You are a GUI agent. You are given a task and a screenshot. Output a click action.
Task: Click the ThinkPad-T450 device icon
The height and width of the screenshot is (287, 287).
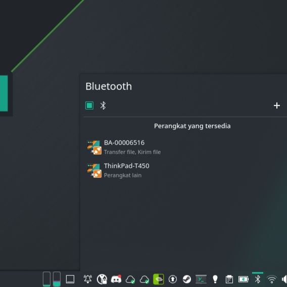click(94, 171)
